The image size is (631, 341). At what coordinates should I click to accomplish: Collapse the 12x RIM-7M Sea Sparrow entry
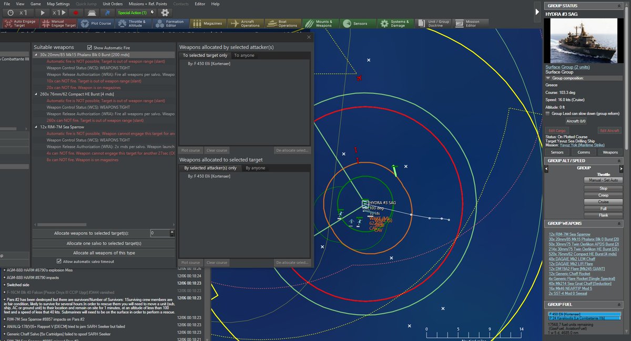coord(36,127)
